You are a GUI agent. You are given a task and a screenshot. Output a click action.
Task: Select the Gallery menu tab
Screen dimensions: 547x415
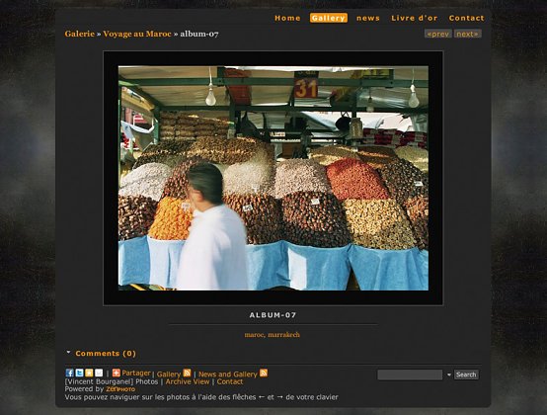328,18
